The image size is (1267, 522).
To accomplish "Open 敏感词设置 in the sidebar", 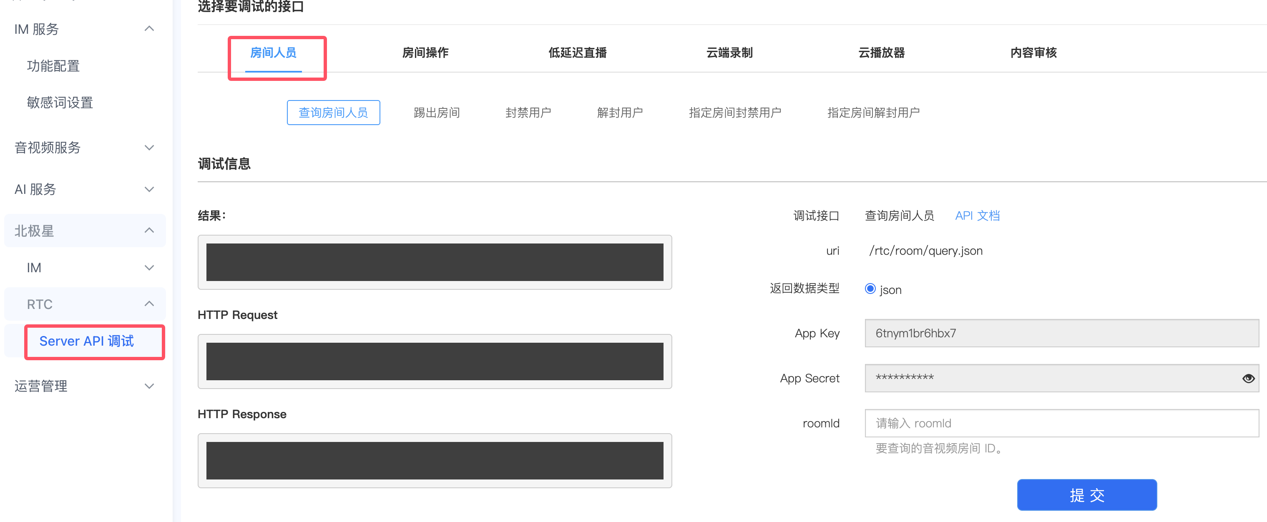I will click(x=60, y=103).
